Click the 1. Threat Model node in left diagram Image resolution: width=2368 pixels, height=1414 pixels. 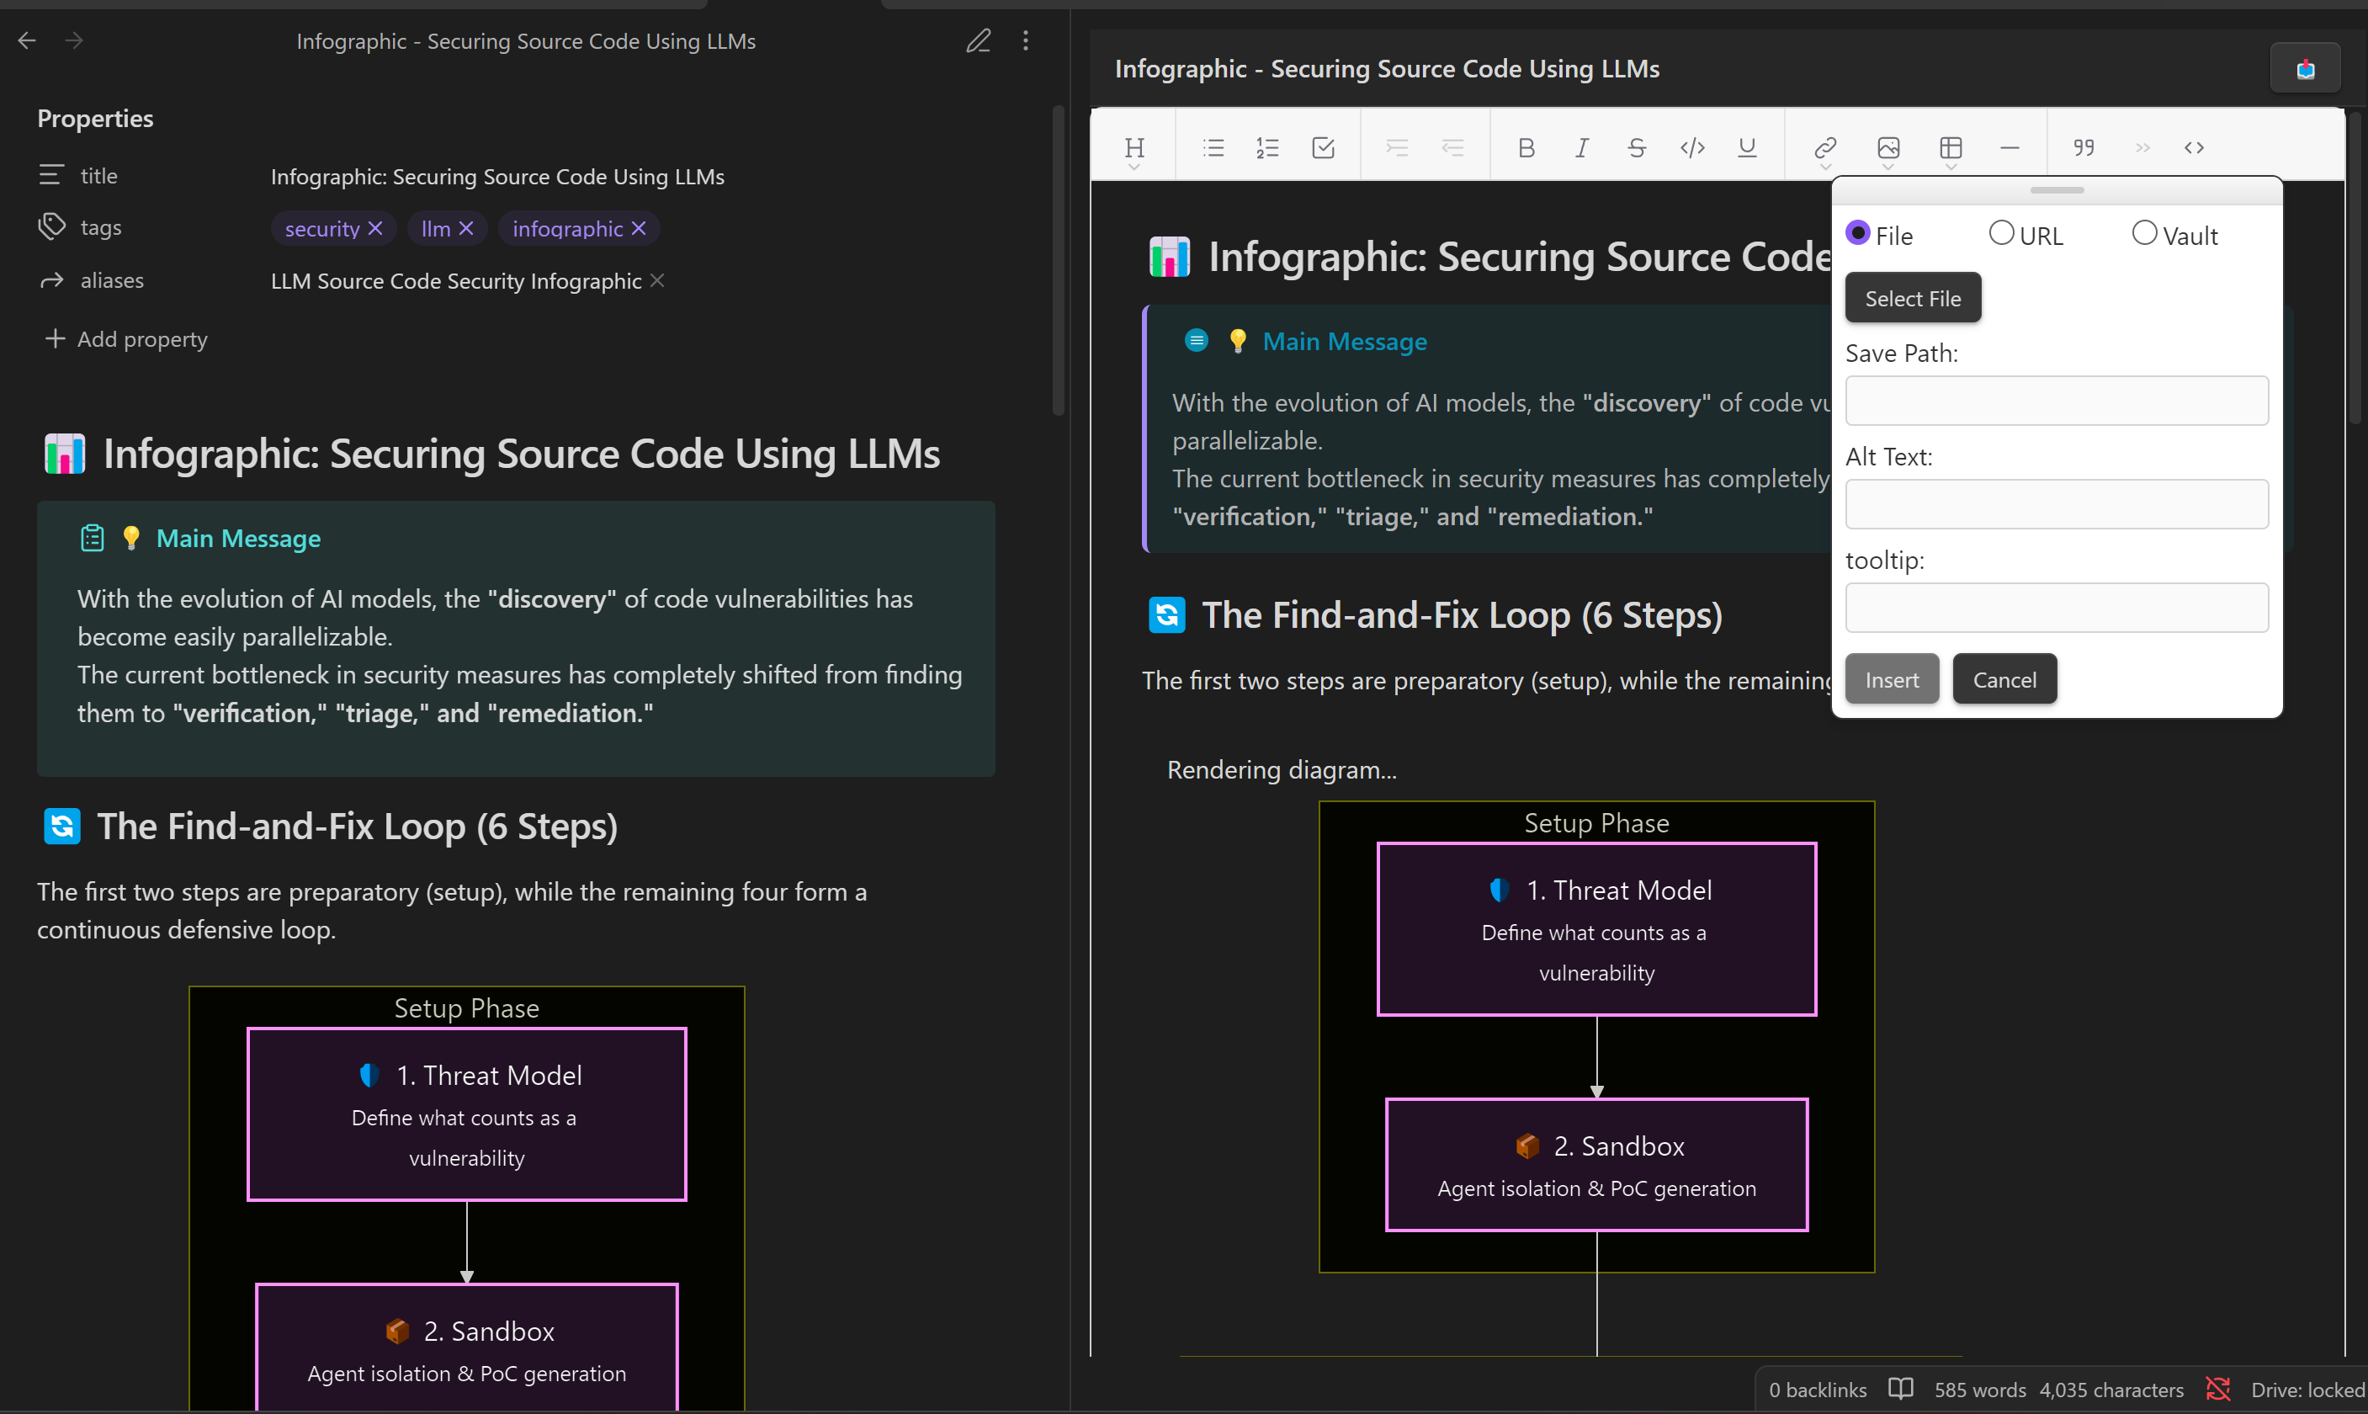[x=467, y=1114]
